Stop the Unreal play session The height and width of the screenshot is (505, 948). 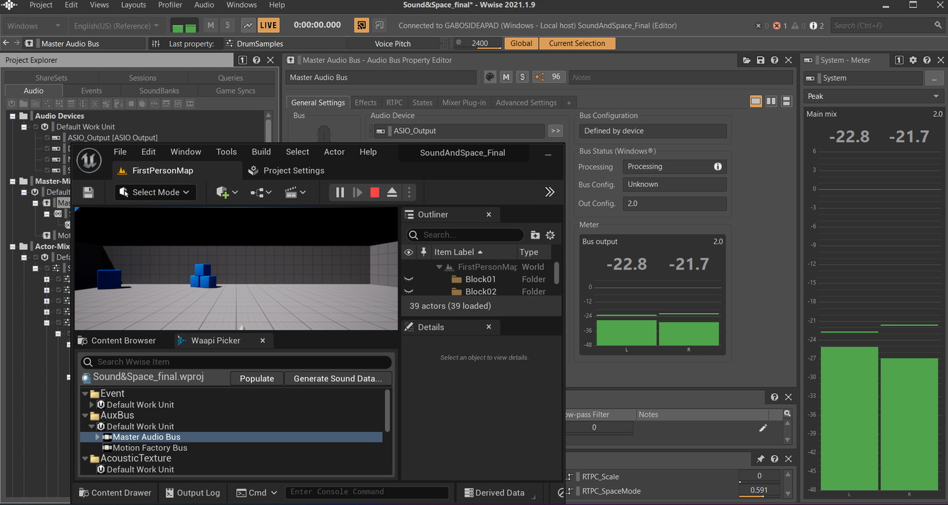tap(375, 193)
